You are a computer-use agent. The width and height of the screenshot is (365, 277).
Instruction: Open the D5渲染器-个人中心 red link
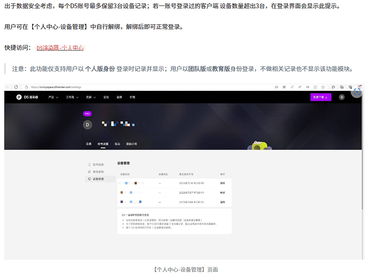pos(60,48)
